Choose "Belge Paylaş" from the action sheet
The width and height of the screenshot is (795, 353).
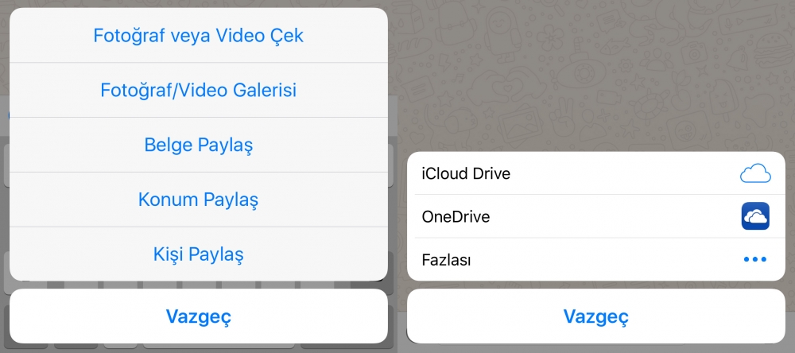click(198, 145)
